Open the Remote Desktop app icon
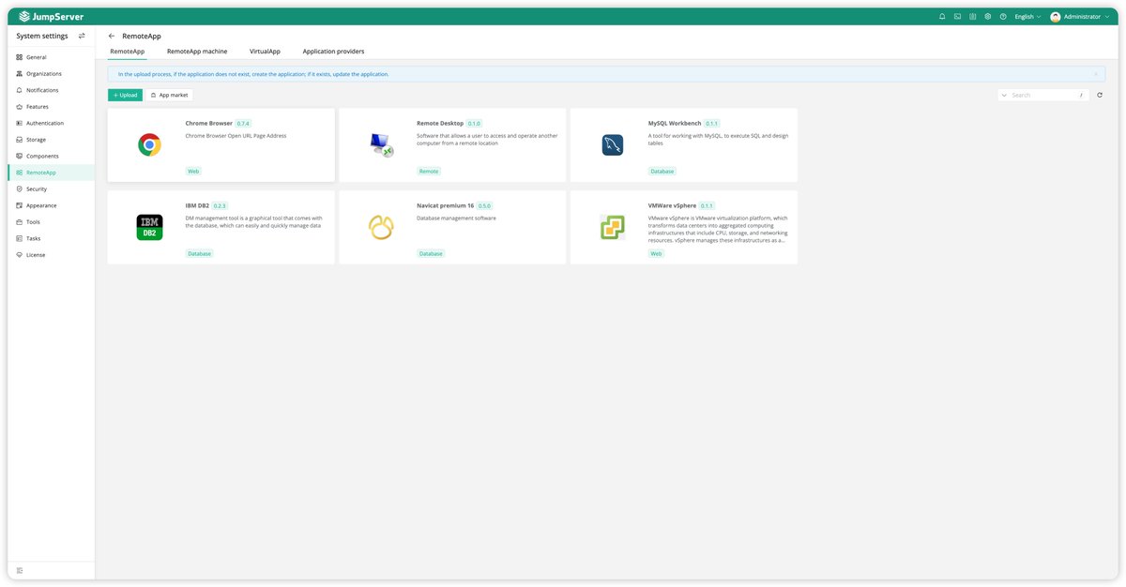Screen dimensions: 1126x587 (381, 144)
